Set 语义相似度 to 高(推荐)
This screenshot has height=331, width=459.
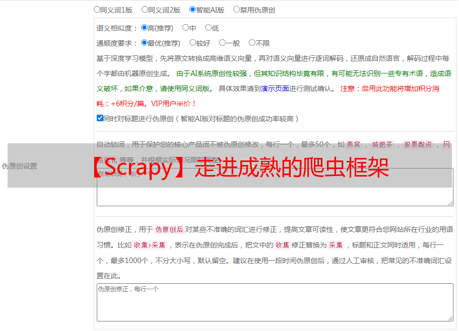tap(144, 28)
